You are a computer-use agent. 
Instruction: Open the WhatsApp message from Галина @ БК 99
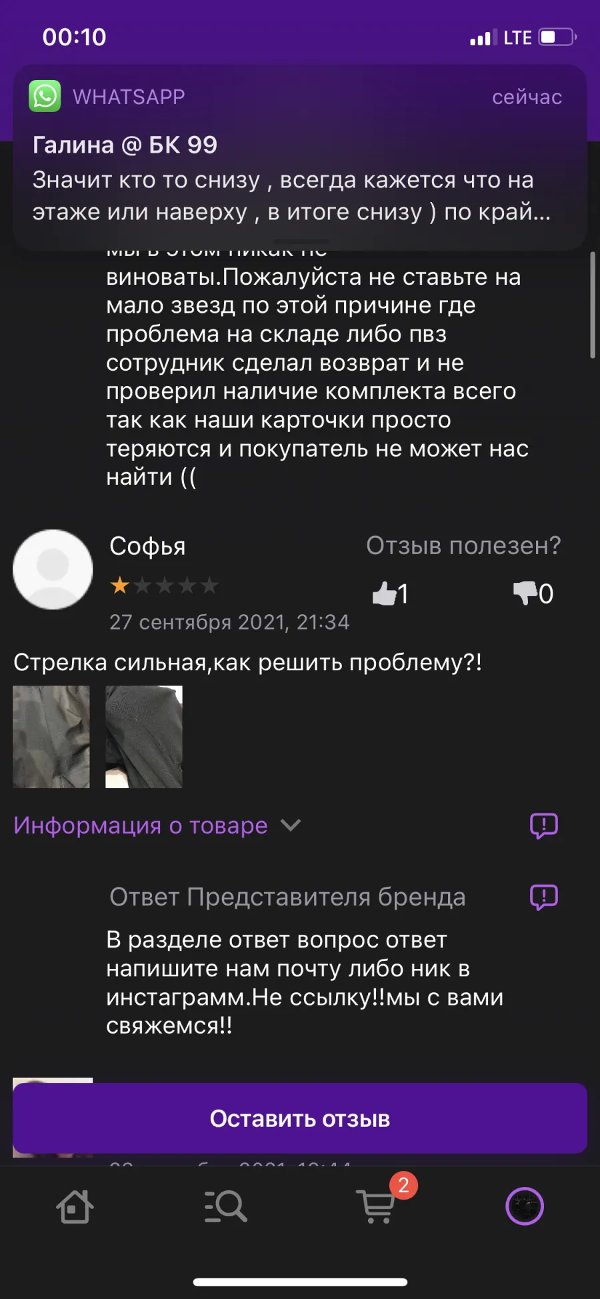[300, 157]
